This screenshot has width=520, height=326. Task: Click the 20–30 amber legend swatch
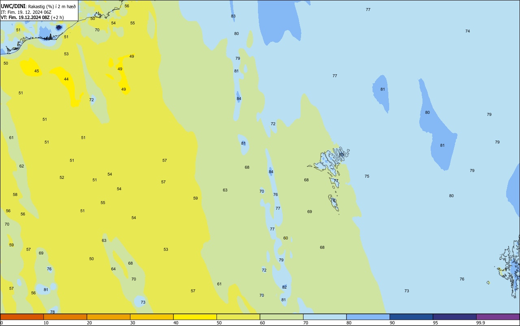pyautogui.click(x=108, y=317)
